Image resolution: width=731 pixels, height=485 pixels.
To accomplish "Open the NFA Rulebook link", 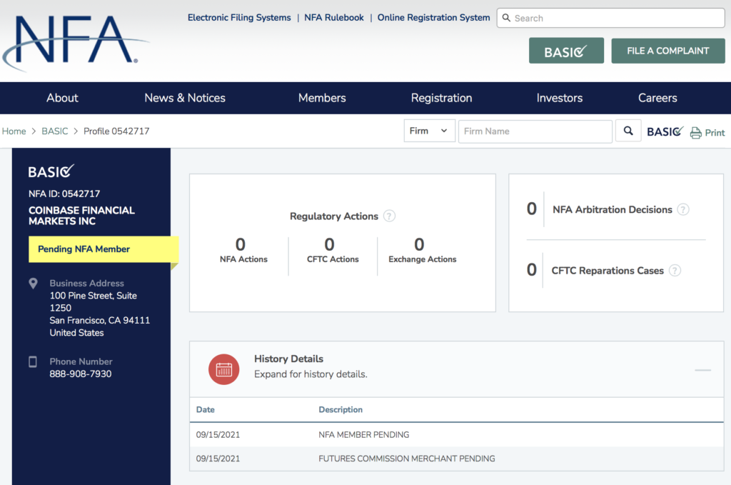I will [x=334, y=18].
